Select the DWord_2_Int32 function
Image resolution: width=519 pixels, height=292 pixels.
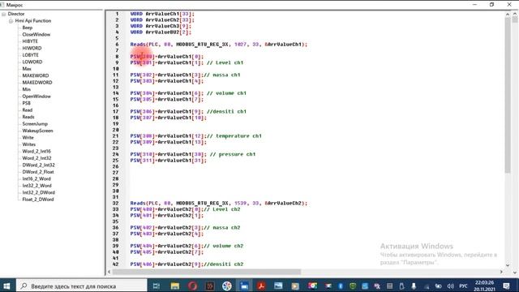(38, 165)
